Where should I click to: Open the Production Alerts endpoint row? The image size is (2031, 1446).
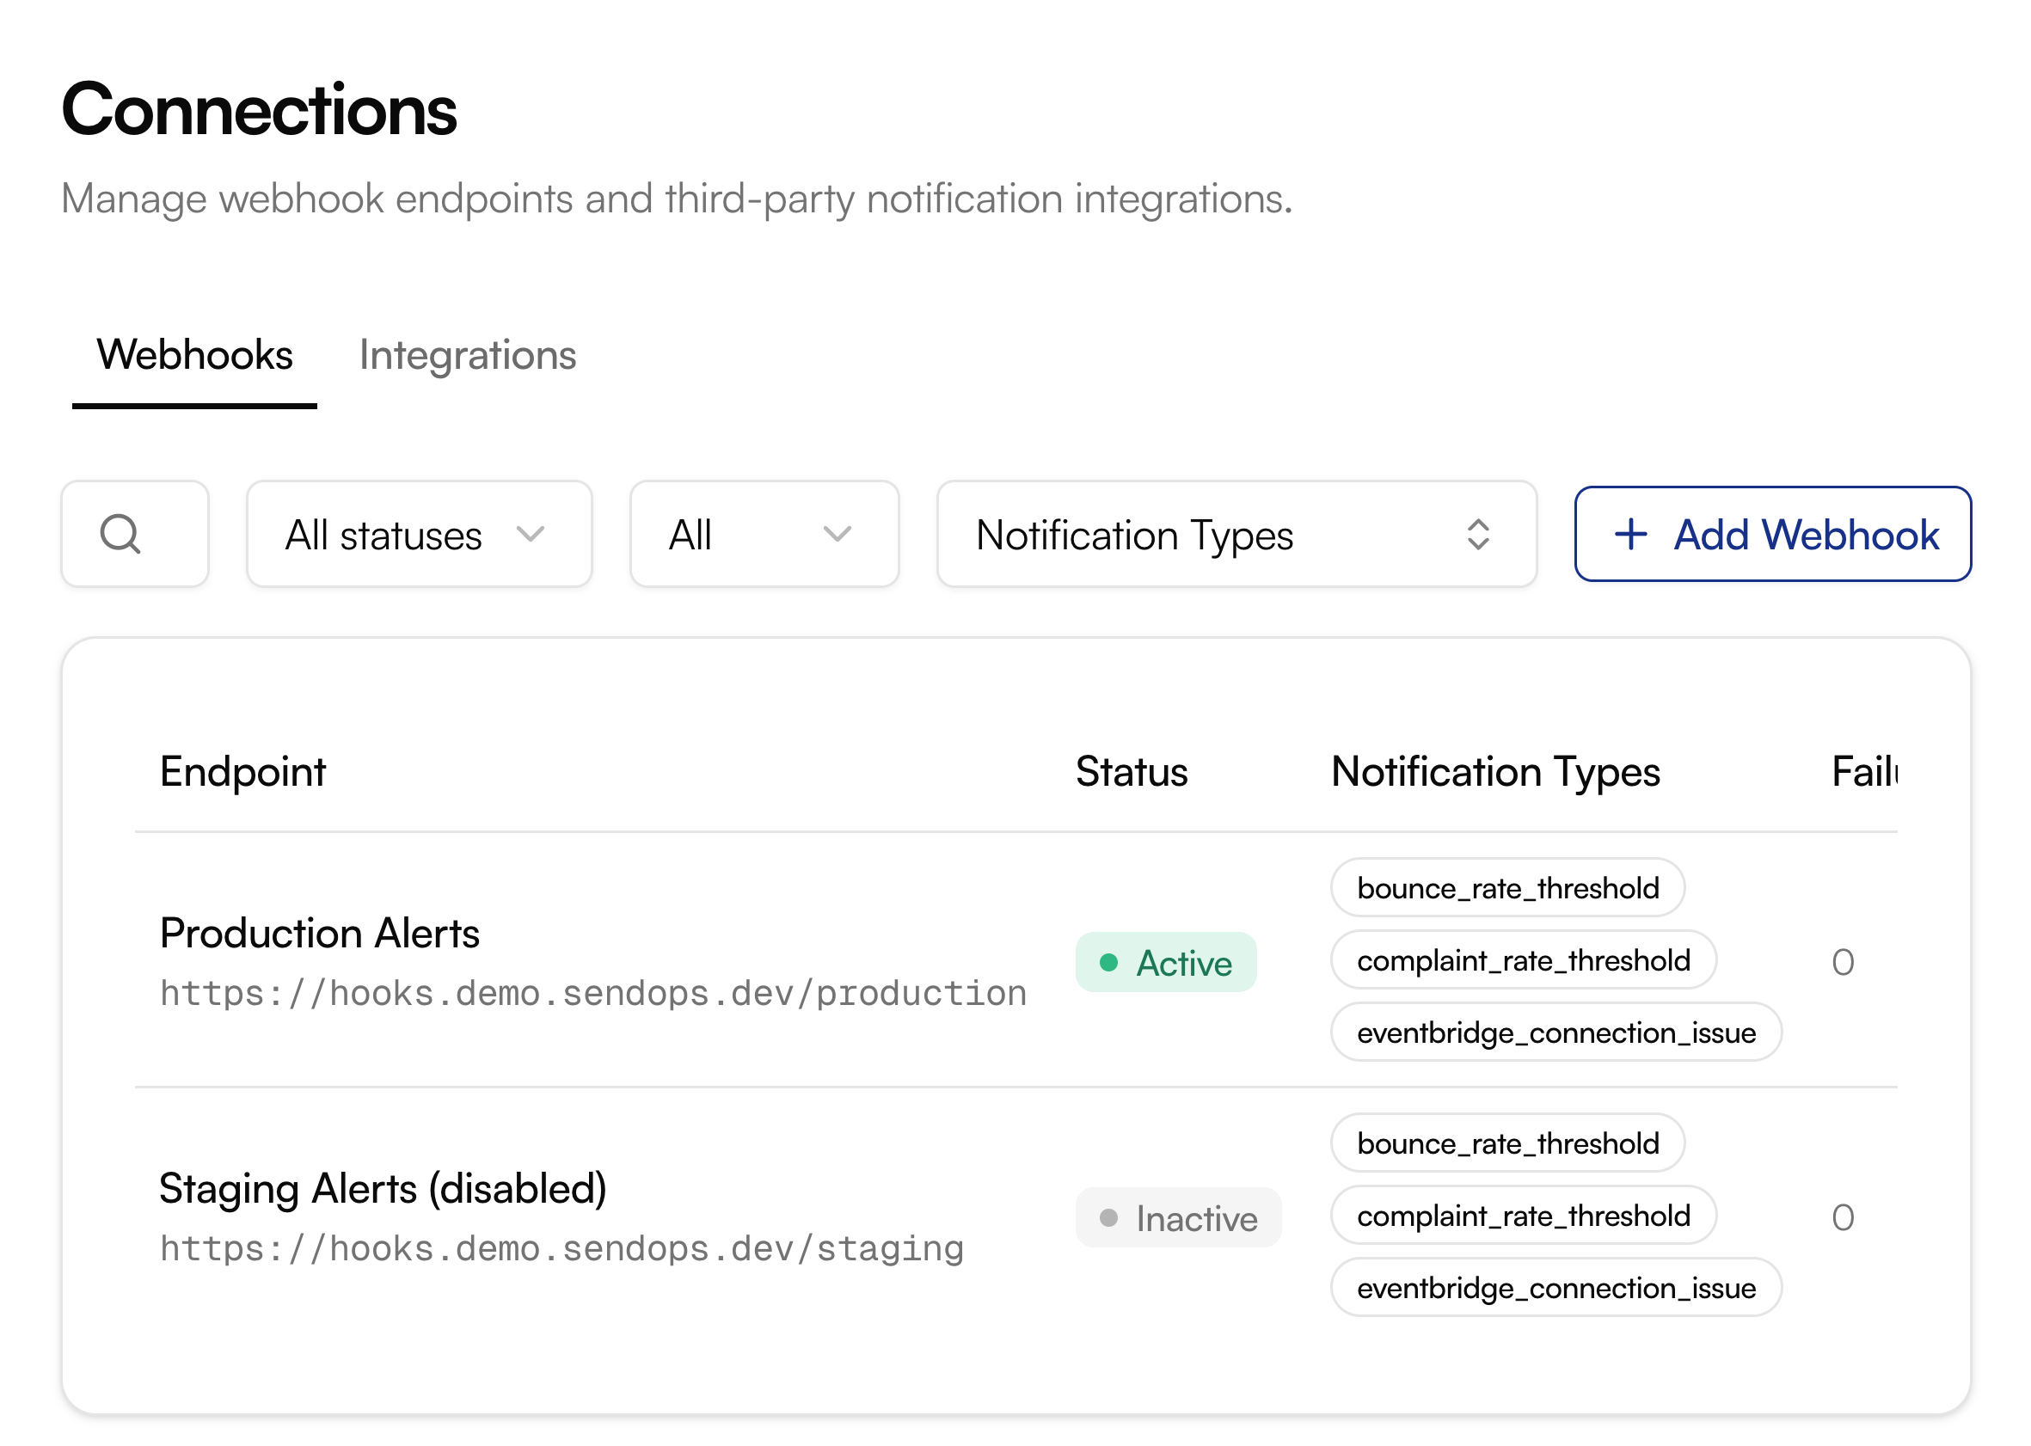[x=321, y=934]
